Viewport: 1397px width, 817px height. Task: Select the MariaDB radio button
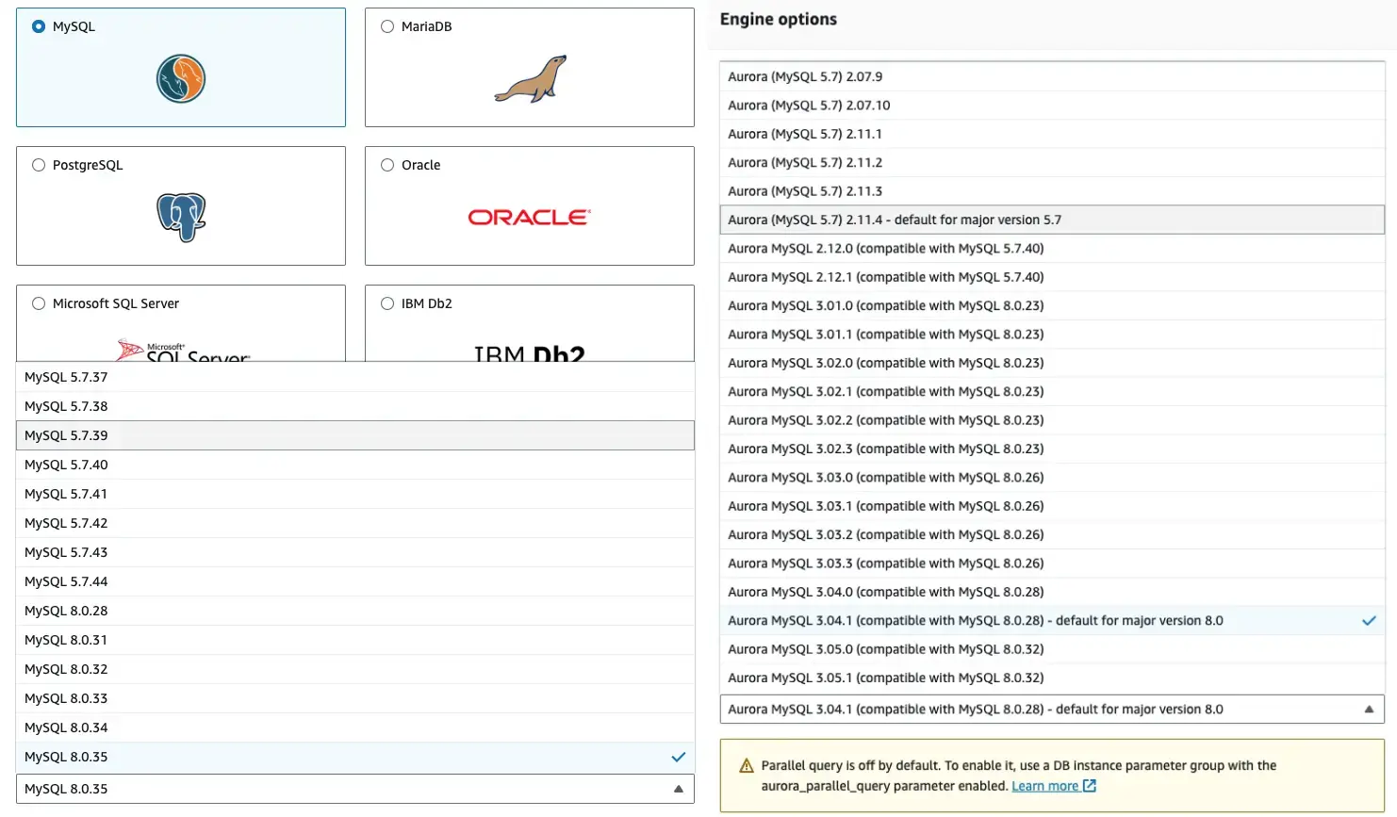tap(386, 26)
